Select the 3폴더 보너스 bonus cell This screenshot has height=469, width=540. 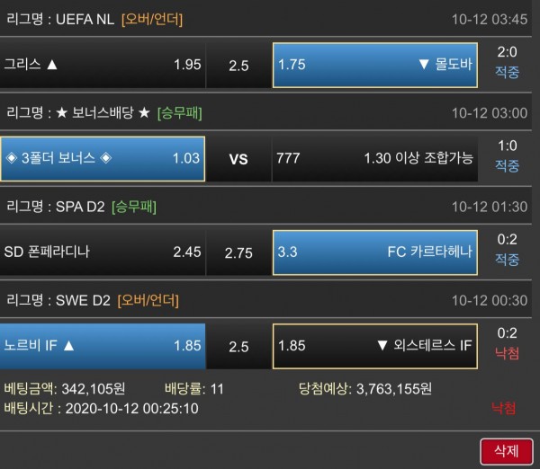click(x=103, y=159)
